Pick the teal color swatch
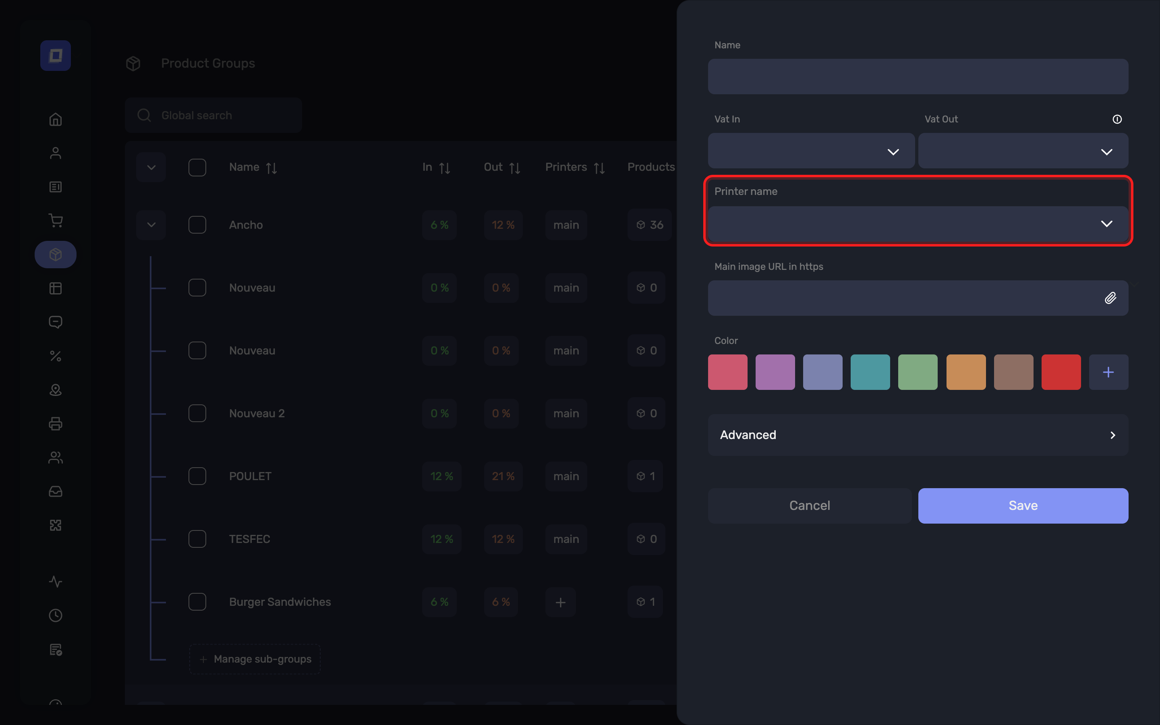Image resolution: width=1160 pixels, height=725 pixels. (870, 372)
